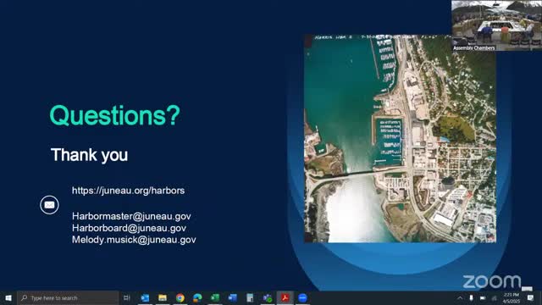The image size is (542, 305).
Task: Open the Calculator taskbar icon
Action: (250, 297)
